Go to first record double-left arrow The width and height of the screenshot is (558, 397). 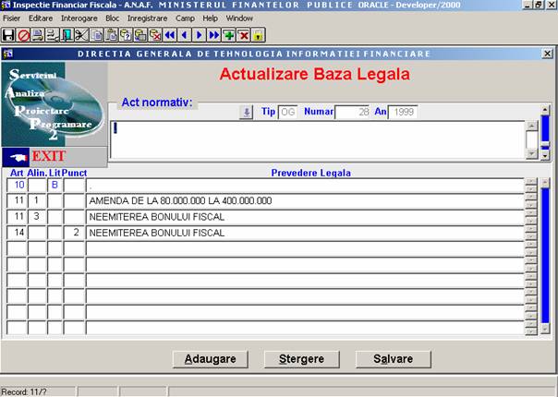(x=169, y=35)
